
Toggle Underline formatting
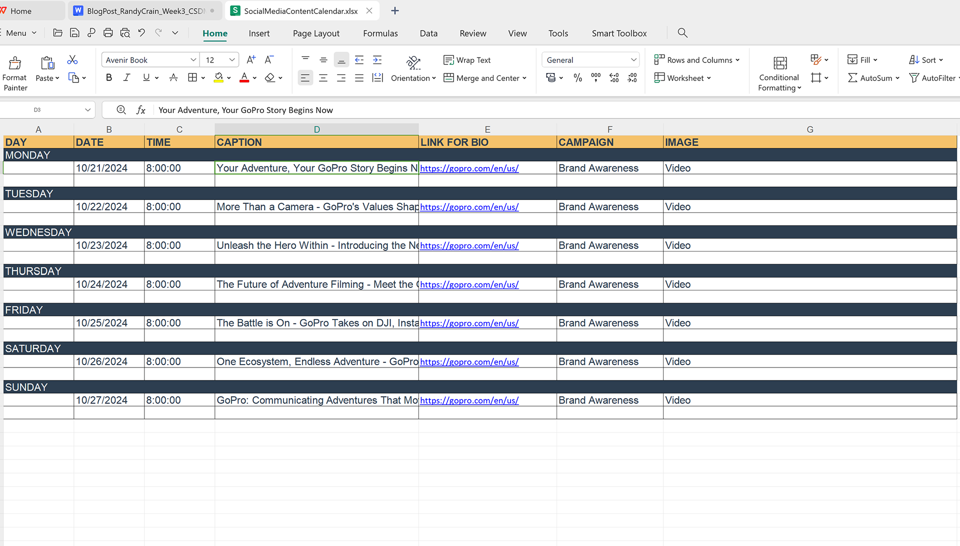[146, 78]
